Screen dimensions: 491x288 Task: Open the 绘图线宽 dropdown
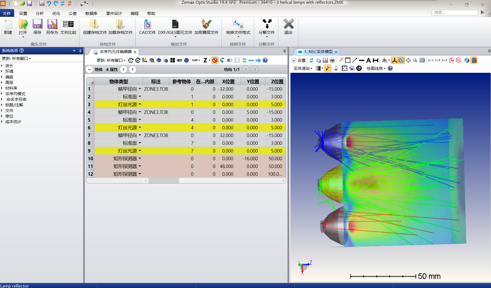coord(376,68)
